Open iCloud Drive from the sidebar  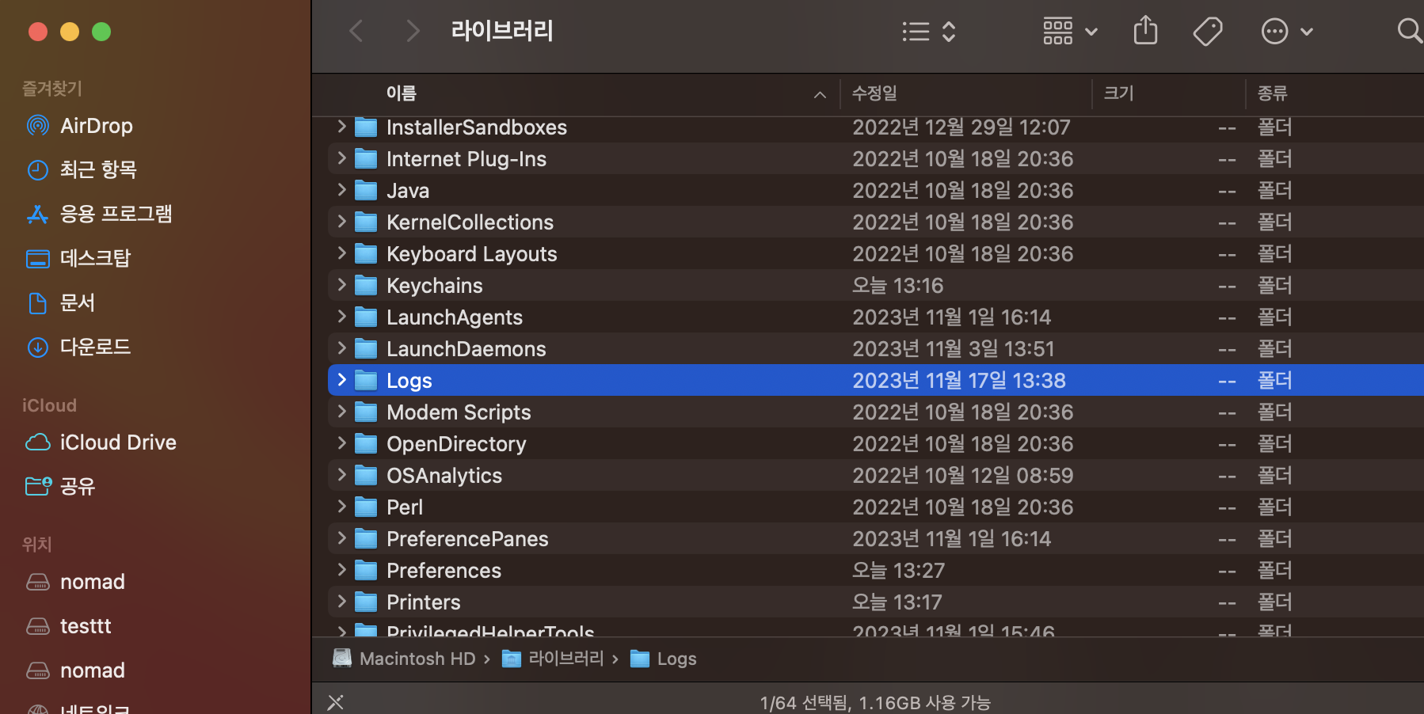[x=117, y=442]
